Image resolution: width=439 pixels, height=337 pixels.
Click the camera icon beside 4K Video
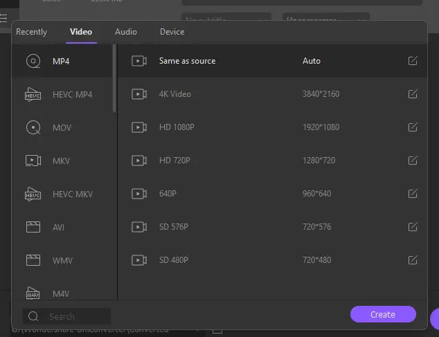point(139,94)
